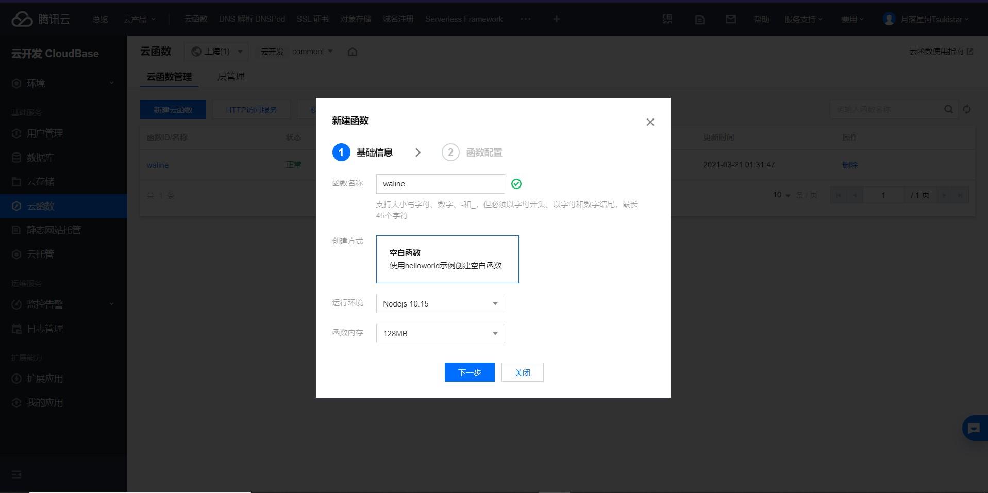Click the search magnifier icon
Image resolution: width=988 pixels, height=493 pixels.
(948, 109)
